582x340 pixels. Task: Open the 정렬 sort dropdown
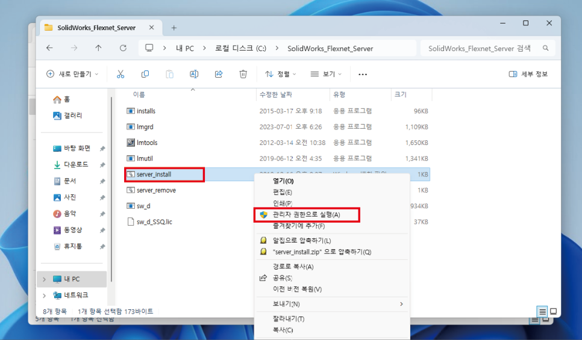coord(281,74)
